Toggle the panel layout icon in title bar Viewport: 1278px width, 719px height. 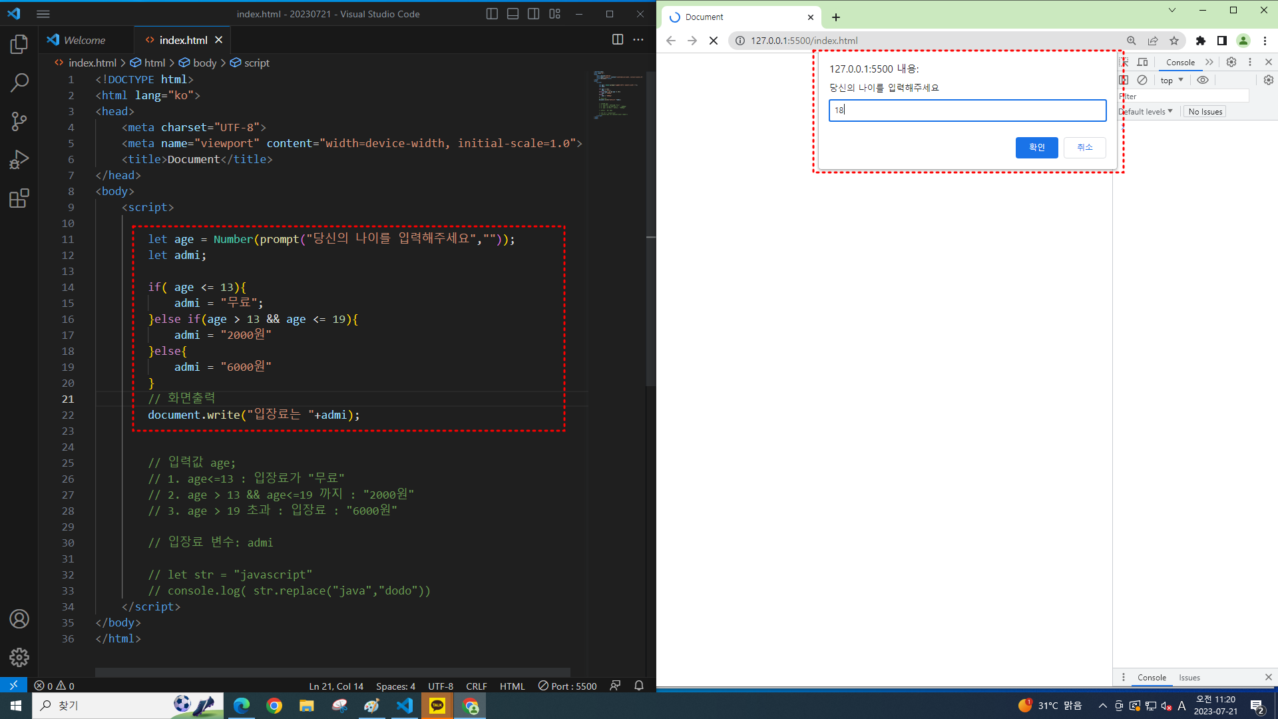pyautogui.click(x=513, y=14)
